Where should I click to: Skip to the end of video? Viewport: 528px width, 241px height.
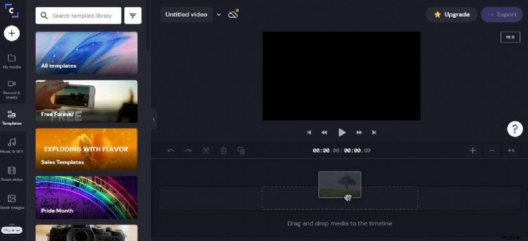pyautogui.click(x=374, y=133)
